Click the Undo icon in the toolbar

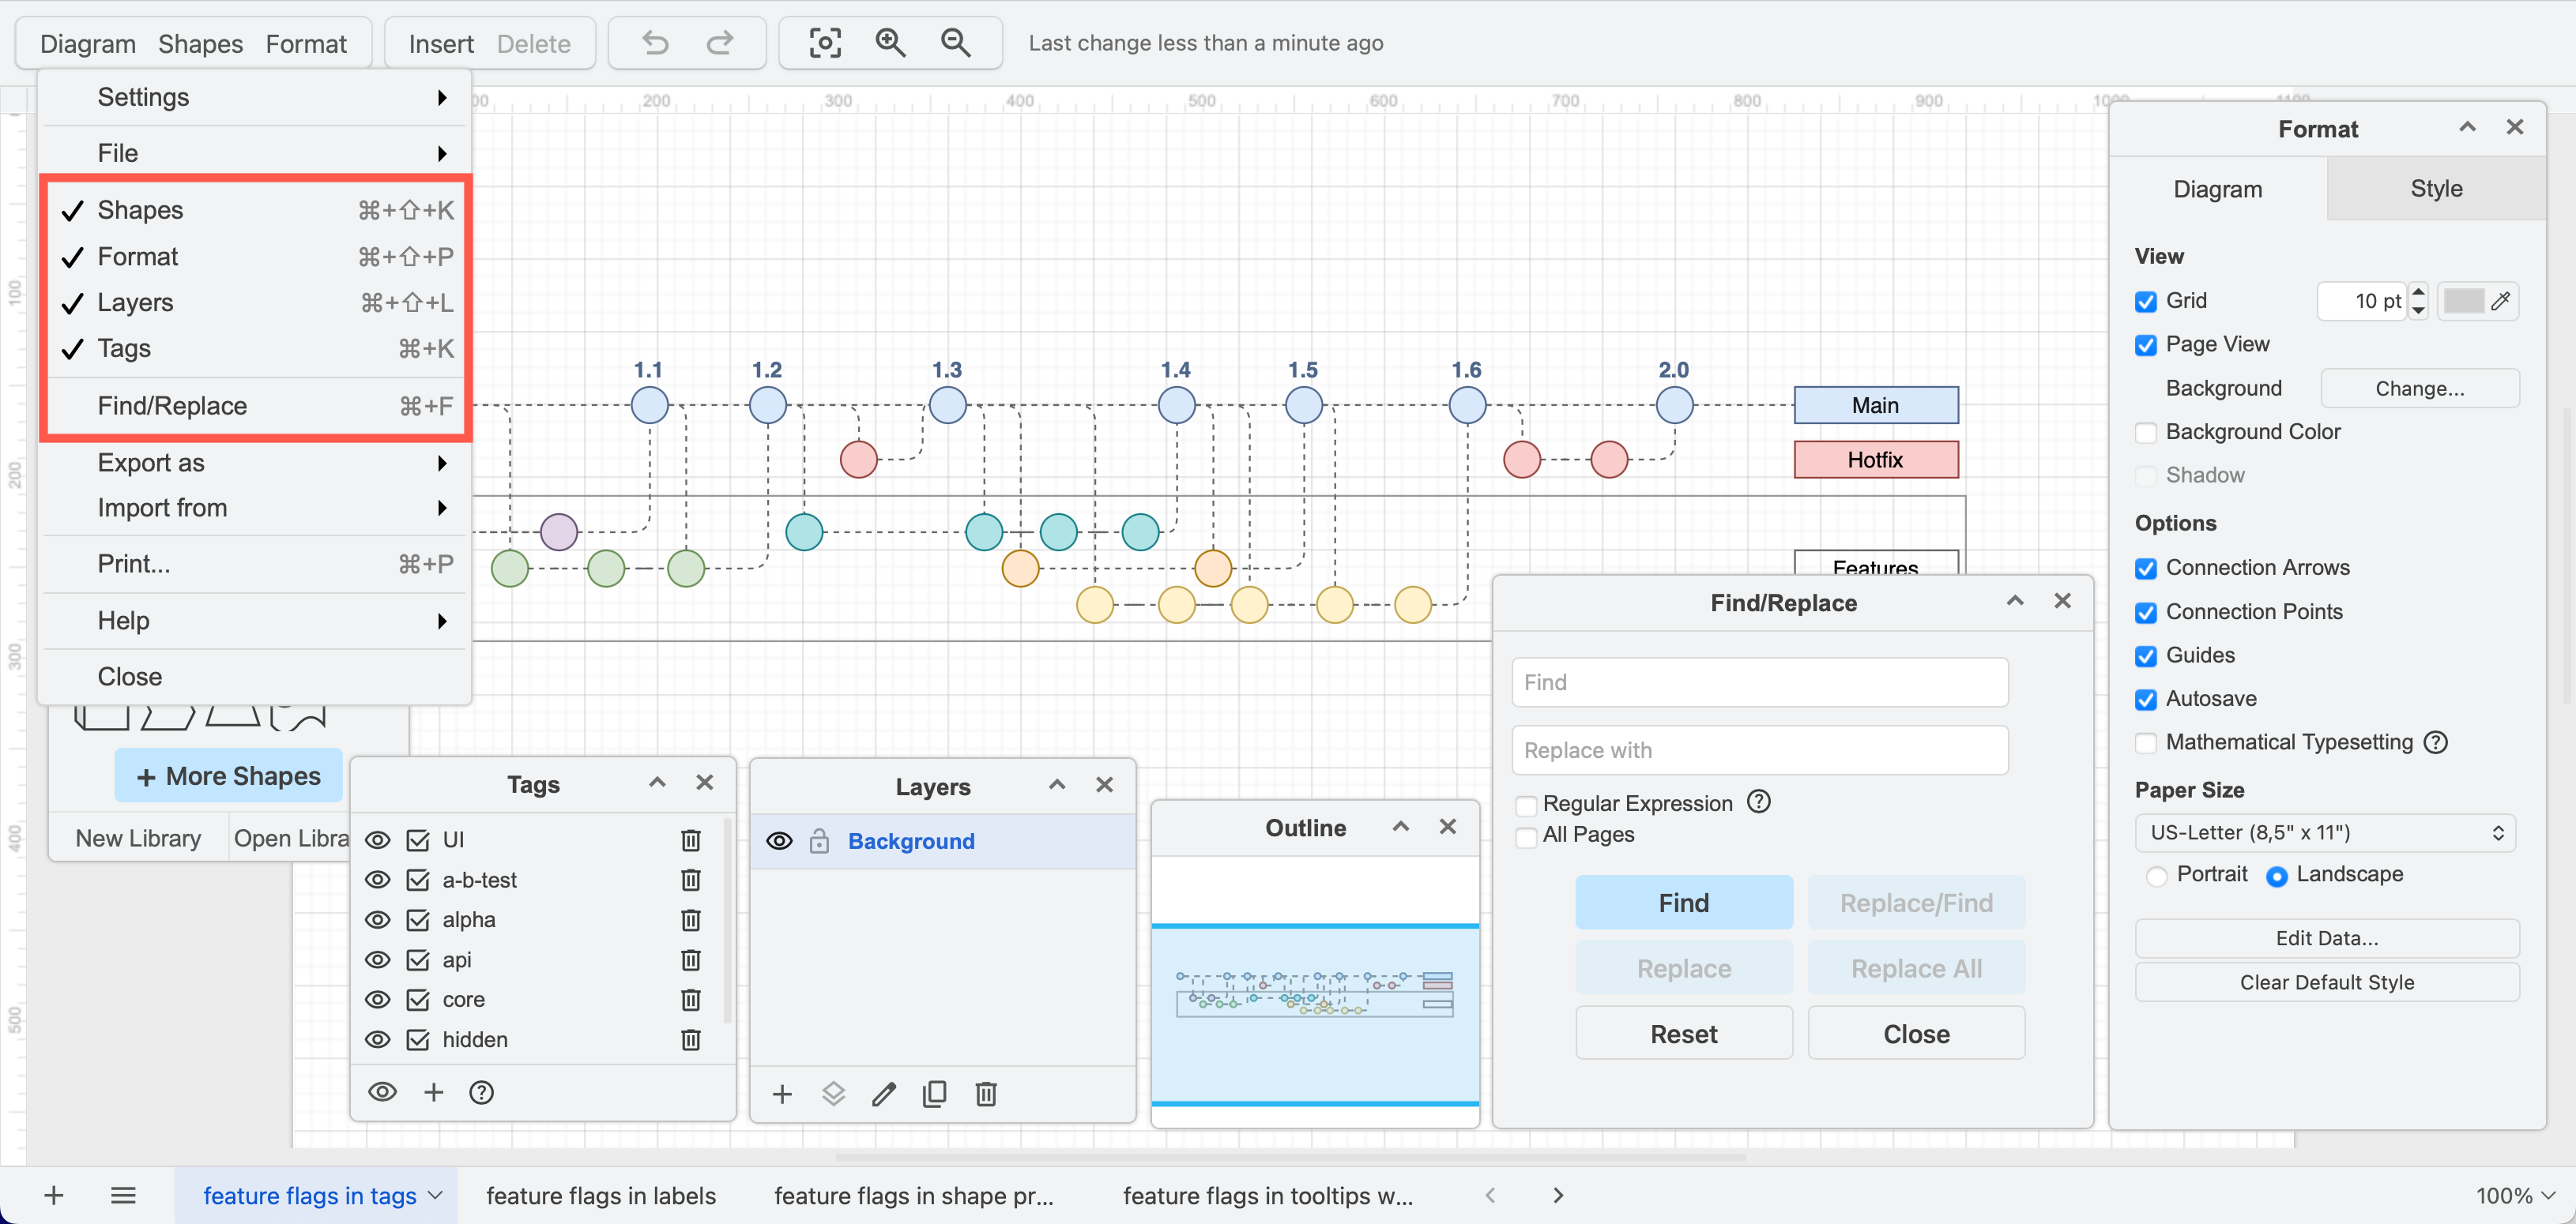click(x=654, y=43)
